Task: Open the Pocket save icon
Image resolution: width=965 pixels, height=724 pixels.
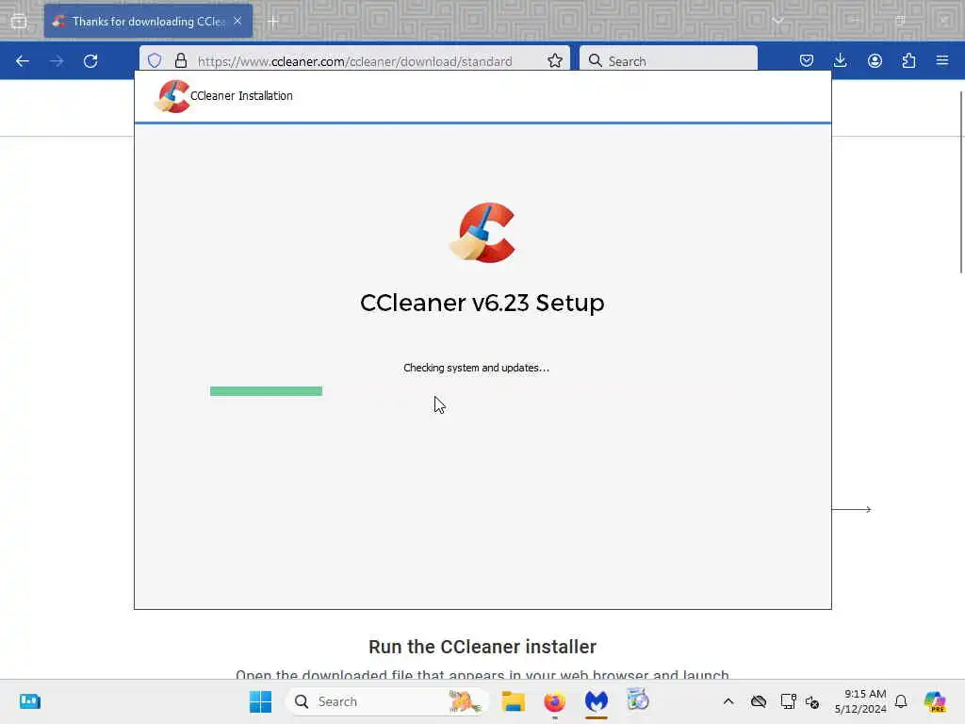Action: click(x=807, y=60)
